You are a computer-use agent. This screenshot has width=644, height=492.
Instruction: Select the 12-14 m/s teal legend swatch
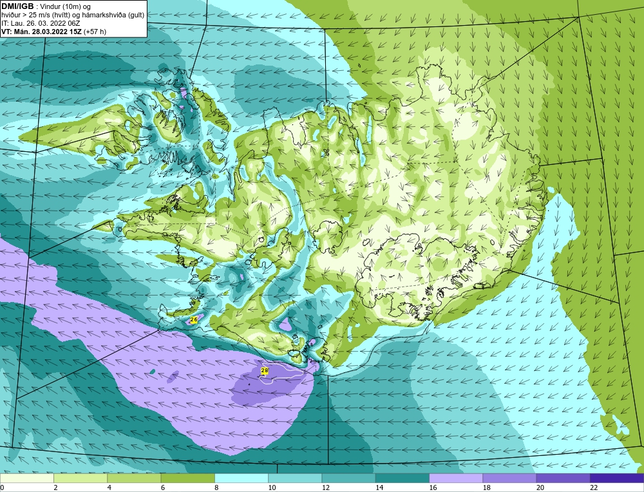click(348, 478)
